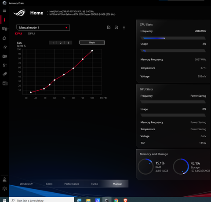The height and width of the screenshot is (202, 211).
Task: Click fan curve preset button 3
Action: [68, 43]
